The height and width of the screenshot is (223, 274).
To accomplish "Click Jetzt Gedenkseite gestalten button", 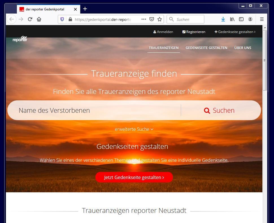I will [x=134, y=177].
